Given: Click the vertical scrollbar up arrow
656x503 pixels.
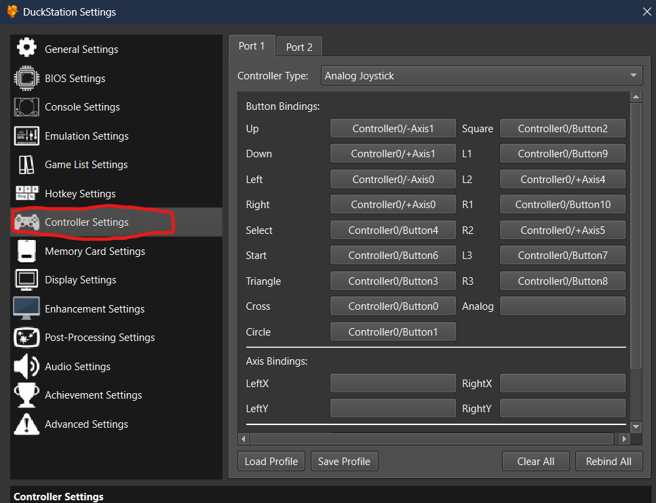Looking at the screenshot, I should tap(636, 97).
